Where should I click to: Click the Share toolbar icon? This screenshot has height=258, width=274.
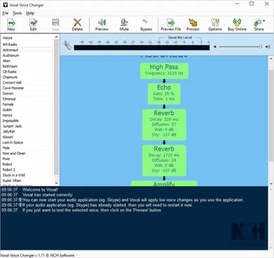(x=258, y=25)
